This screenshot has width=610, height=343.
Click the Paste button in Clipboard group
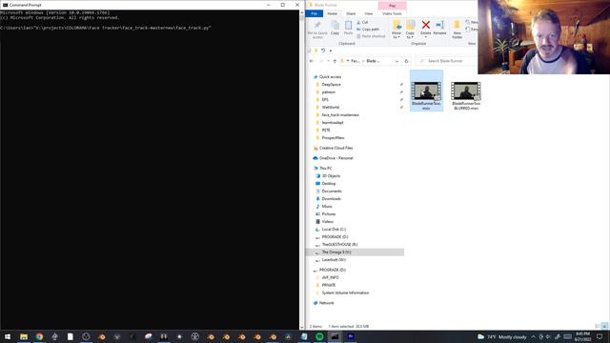(348, 29)
